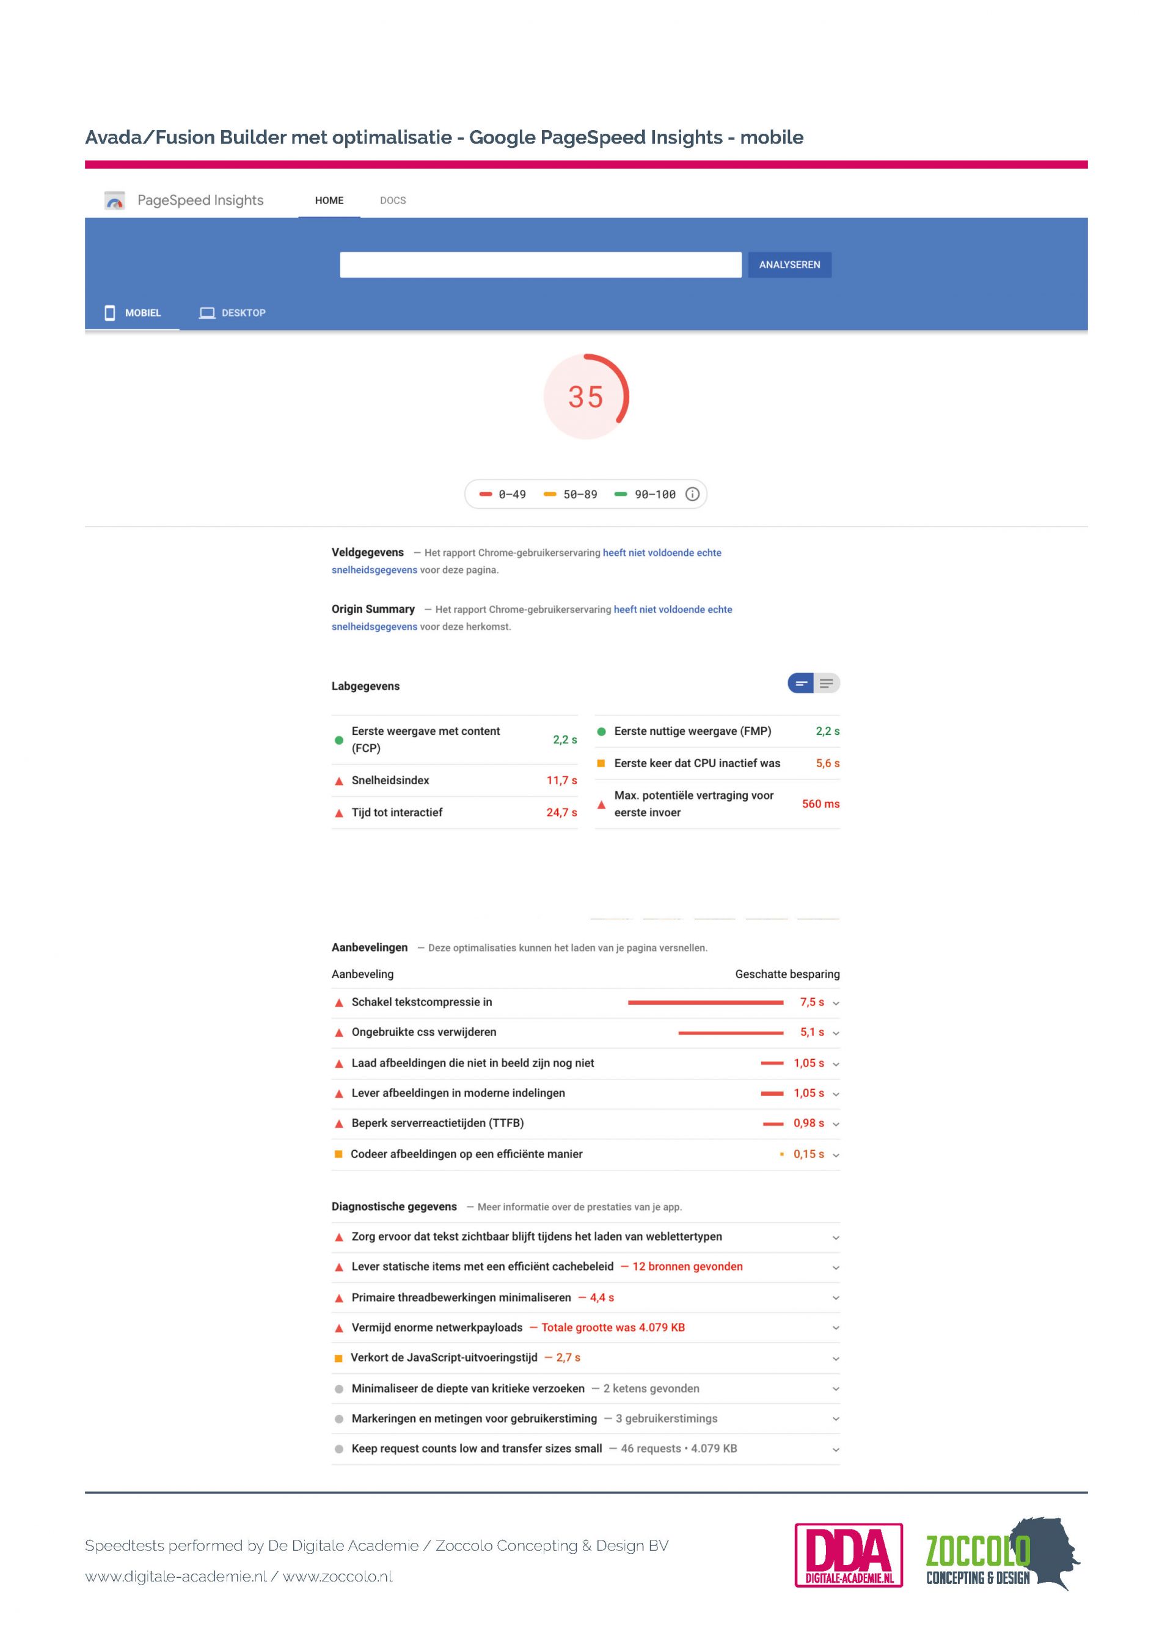1173x1645 pixels.
Task: Click the '560 ms' value
Action: point(820,804)
